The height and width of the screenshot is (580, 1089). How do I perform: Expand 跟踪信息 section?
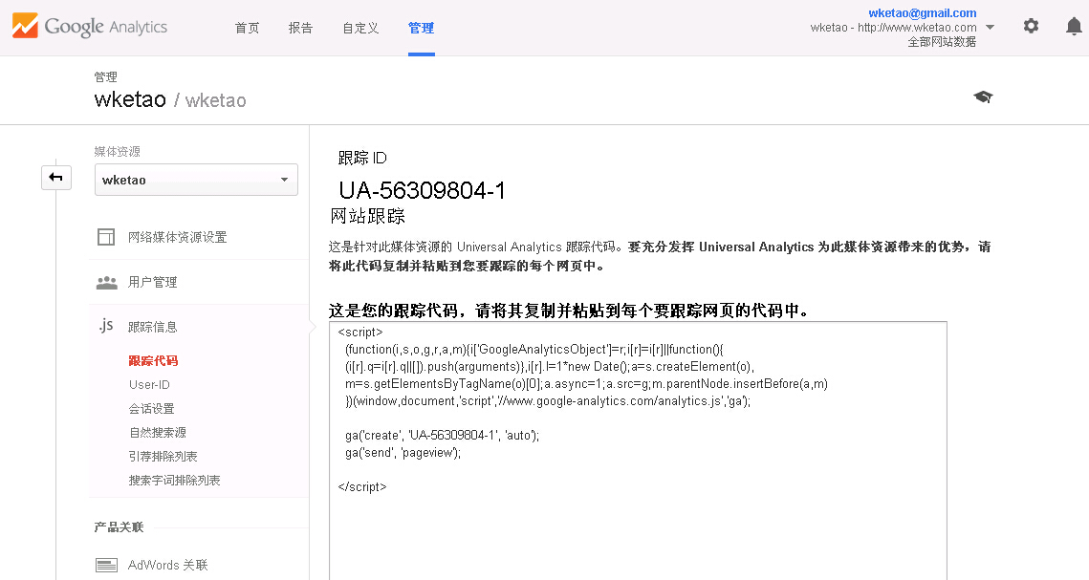152,327
